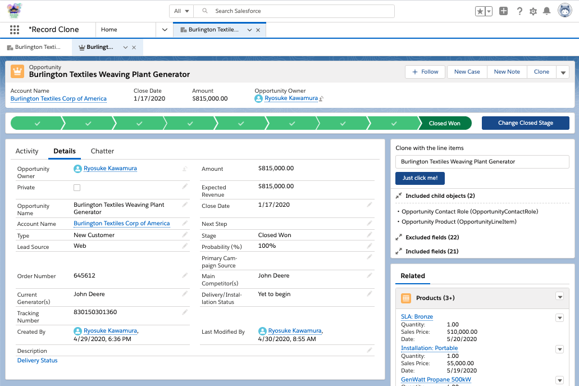The height and width of the screenshot is (386, 579).
Task: Open the SLA: Bronze product link
Action: coord(417,316)
